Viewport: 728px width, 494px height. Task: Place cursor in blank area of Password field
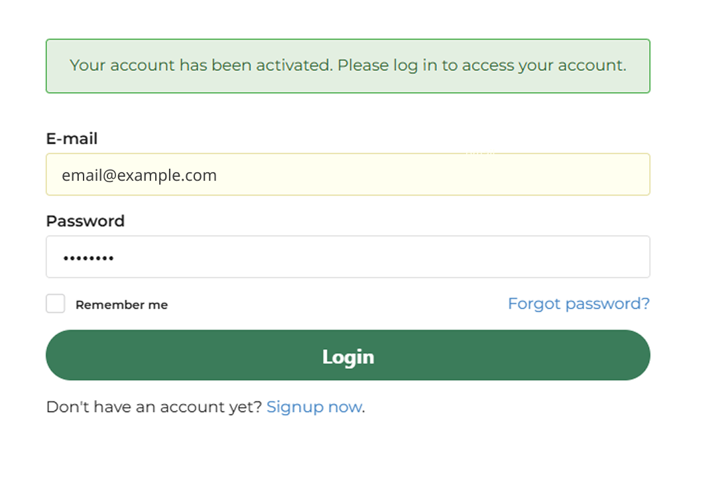click(x=431, y=257)
